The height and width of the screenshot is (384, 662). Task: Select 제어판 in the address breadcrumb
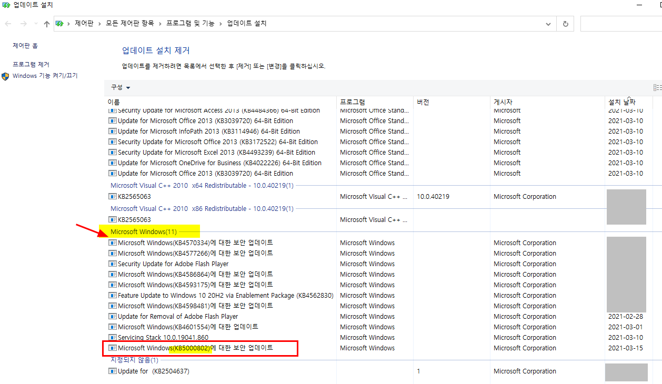point(84,24)
